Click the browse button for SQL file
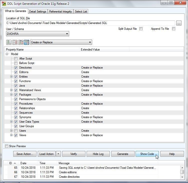188x183 pixels. 179,23
